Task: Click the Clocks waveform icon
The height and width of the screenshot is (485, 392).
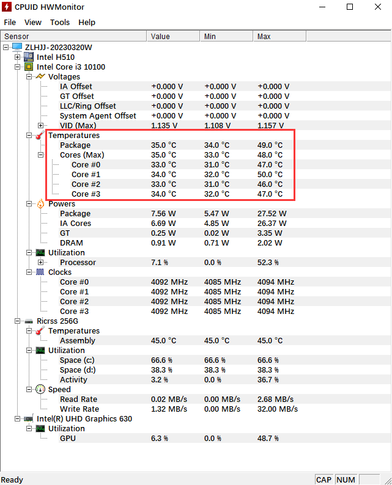Action: [x=40, y=272]
